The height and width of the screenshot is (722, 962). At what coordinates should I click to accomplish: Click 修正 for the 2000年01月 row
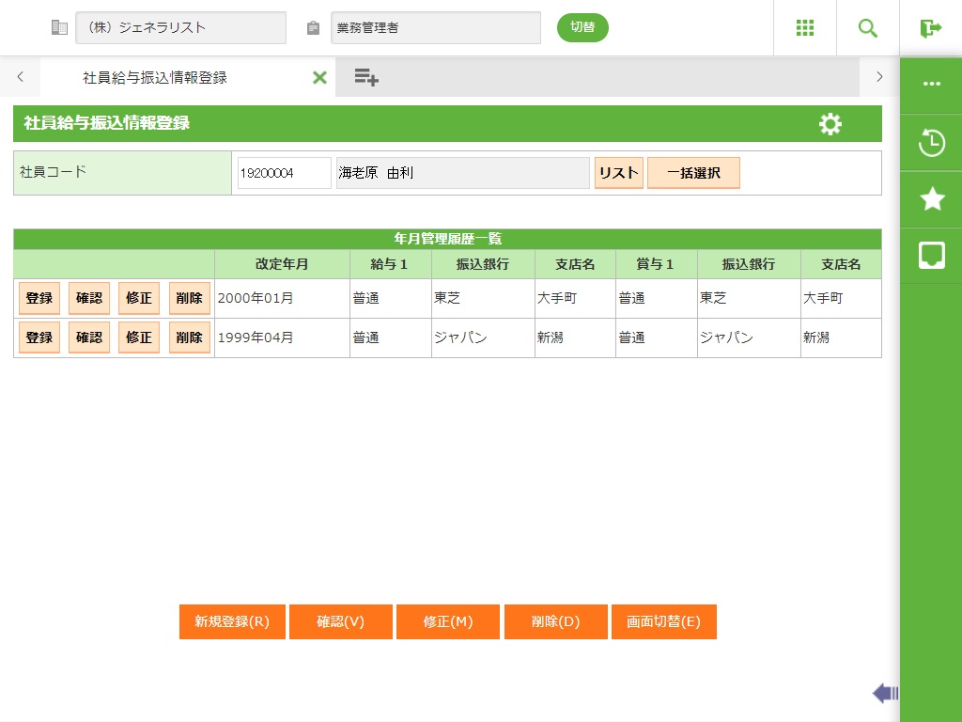[139, 298]
